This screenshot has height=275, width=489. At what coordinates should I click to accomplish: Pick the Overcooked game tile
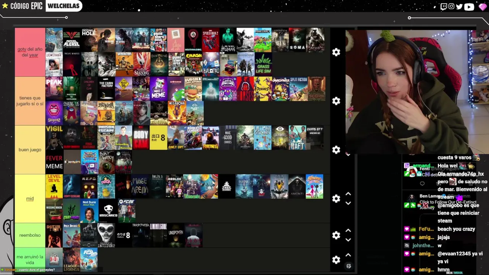click(280, 89)
